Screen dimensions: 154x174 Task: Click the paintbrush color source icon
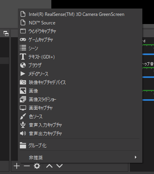(x=23, y=116)
